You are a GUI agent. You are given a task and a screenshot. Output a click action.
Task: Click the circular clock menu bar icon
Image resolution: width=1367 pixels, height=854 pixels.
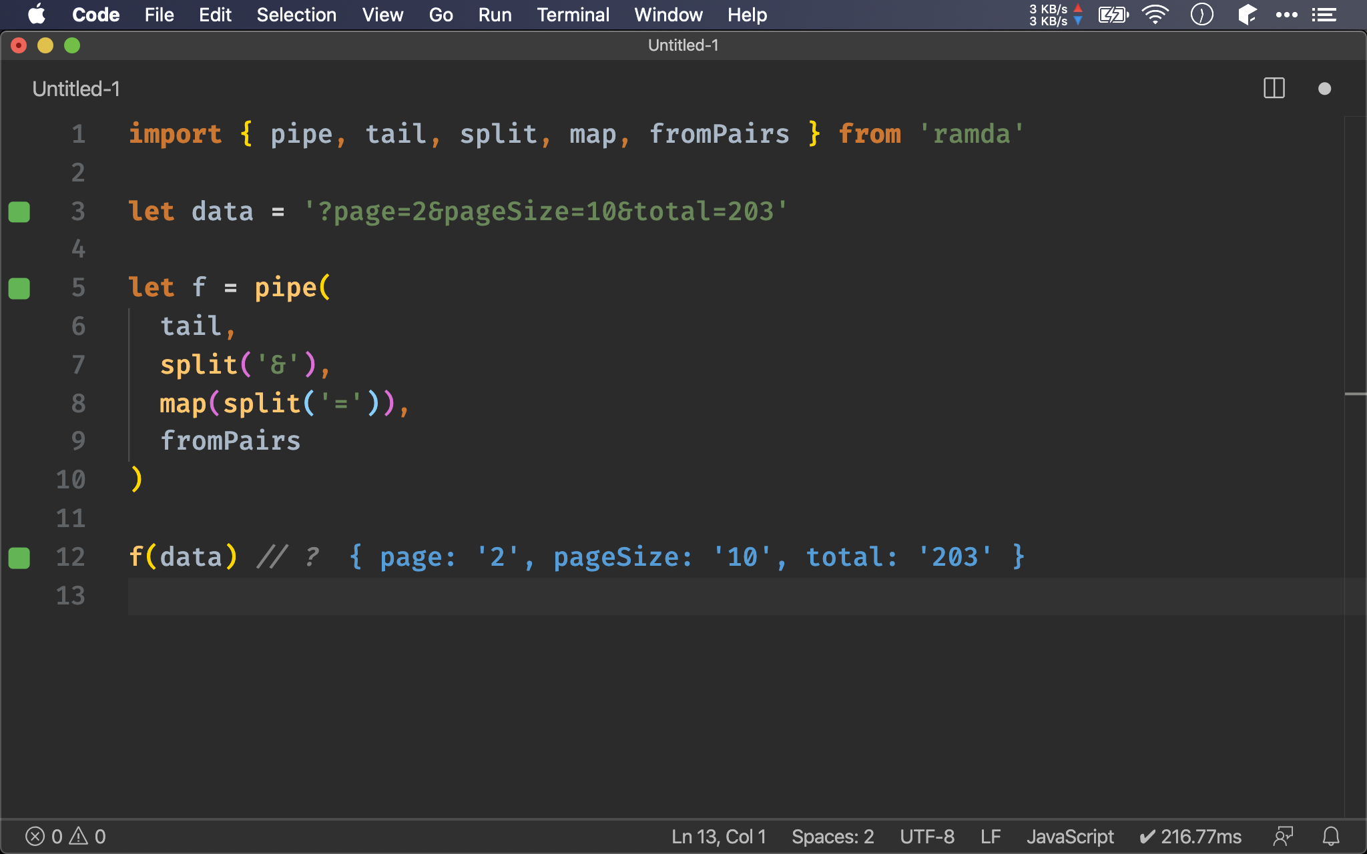[1202, 15]
